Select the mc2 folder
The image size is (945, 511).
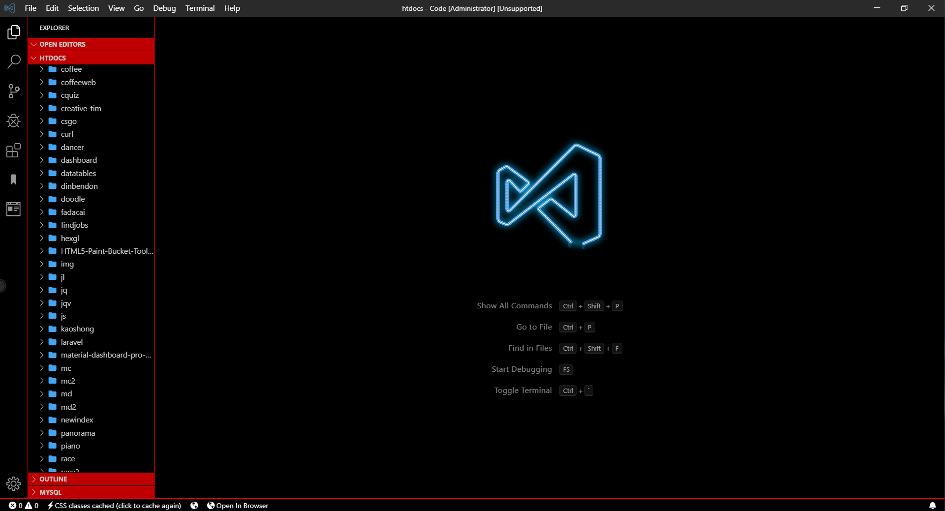pyautogui.click(x=91, y=381)
